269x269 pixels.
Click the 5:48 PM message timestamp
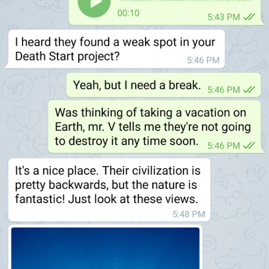click(189, 214)
